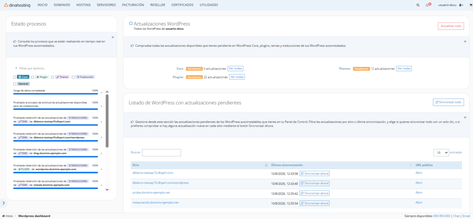The height and width of the screenshot is (219, 473).
Task: Click the Themes Pendientes badge
Action: pos(361,69)
